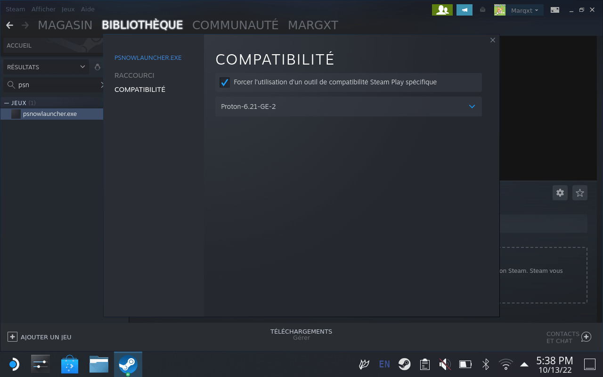The height and width of the screenshot is (377, 603).
Task: Add game to favorites star icon
Action: [580, 193]
